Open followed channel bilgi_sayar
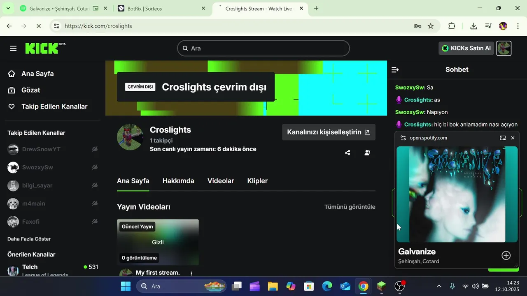Image resolution: width=527 pixels, height=296 pixels. click(x=37, y=185)
